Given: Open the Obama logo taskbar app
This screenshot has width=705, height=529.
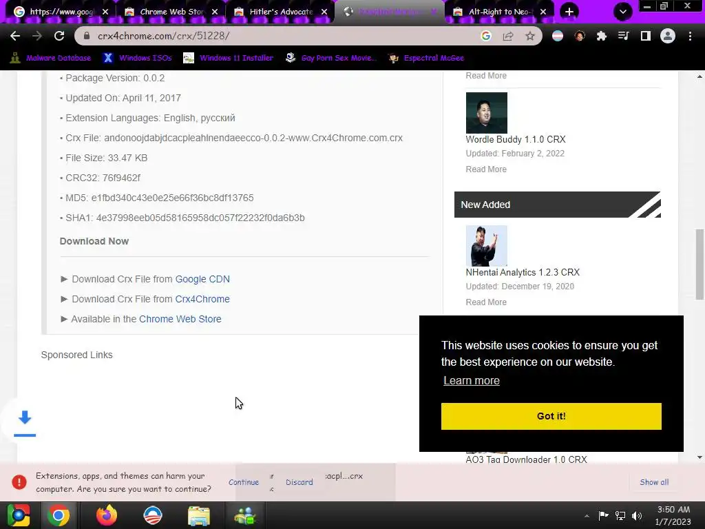Looking at the screenshot, I should click(x=153, y=515).
